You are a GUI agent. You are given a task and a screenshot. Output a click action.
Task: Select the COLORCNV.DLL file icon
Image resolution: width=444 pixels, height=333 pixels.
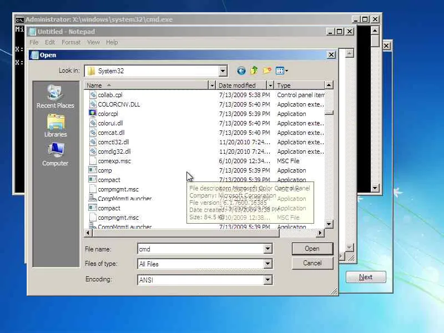pyautogui.click(x=93, y=104)
